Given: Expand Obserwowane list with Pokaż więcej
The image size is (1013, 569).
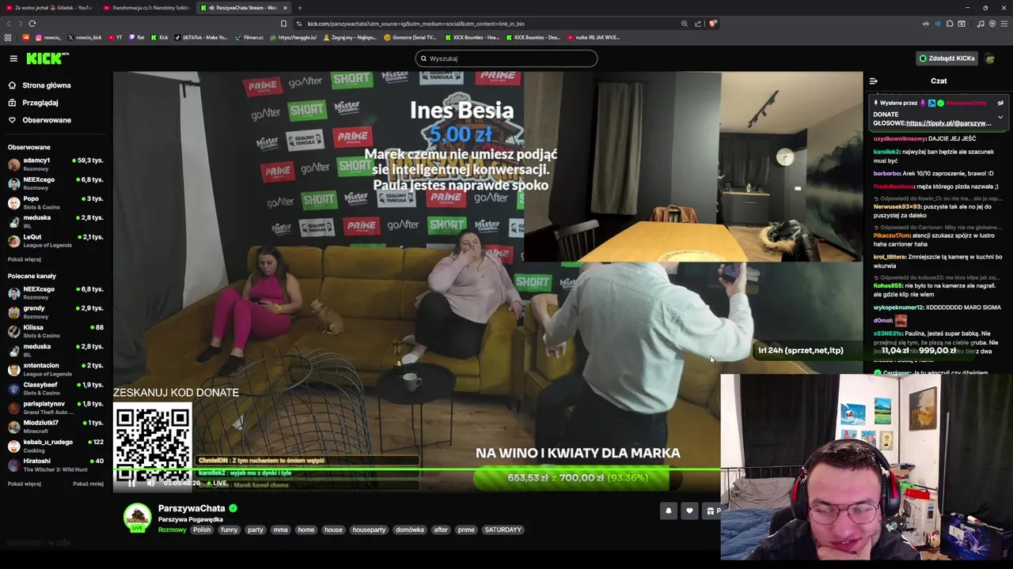Looking at the screenshot, I should click(25, 259).
